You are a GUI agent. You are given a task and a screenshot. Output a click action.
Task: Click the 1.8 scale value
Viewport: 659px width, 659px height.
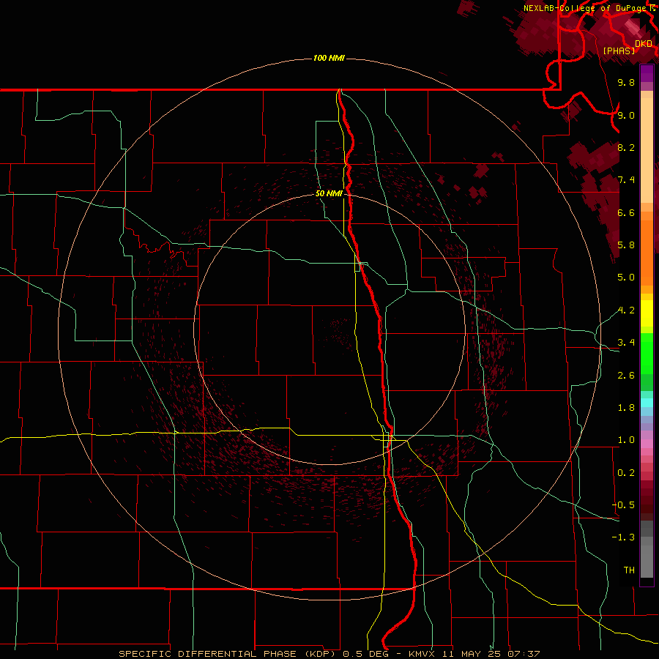click(x=626, y=408)
